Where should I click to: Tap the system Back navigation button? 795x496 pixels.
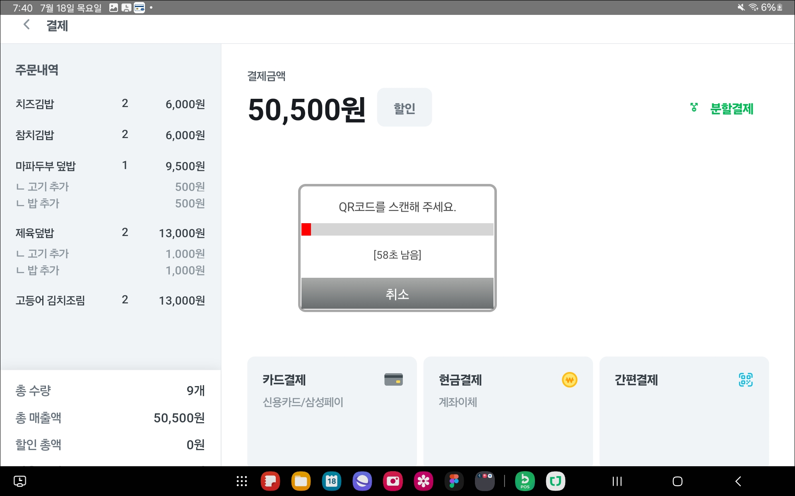[x=738, y=481]
